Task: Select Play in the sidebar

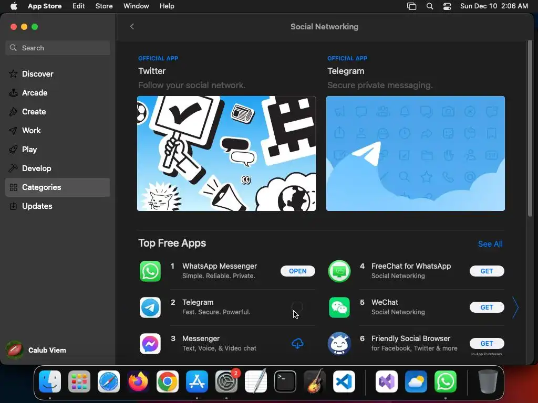Action: (58, 150)
